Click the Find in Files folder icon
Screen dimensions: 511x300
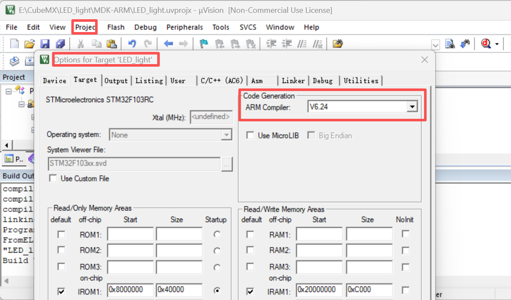click(338, 44)
